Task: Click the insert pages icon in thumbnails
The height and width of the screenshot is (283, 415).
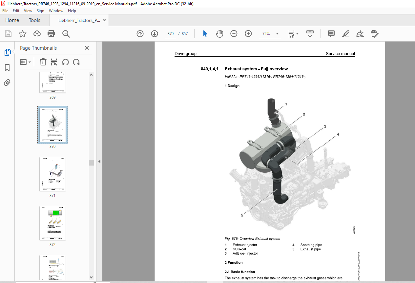Action: [54, 62]
